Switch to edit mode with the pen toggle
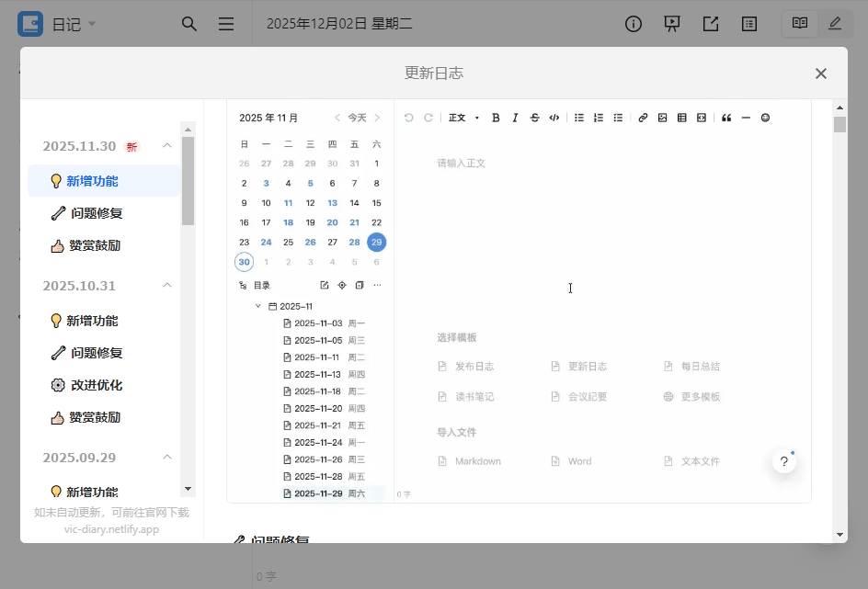This screenshot has width=868, height=589. coord(835,24)
